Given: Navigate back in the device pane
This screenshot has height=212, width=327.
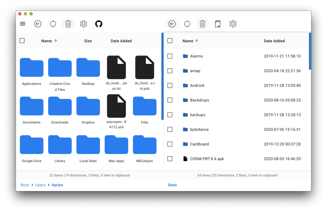Looking at the screenshot, I should click(x=172, y=24).
